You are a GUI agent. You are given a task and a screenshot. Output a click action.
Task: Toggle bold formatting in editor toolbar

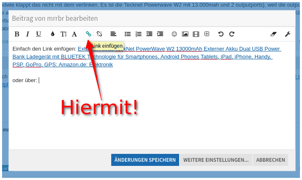17,34
